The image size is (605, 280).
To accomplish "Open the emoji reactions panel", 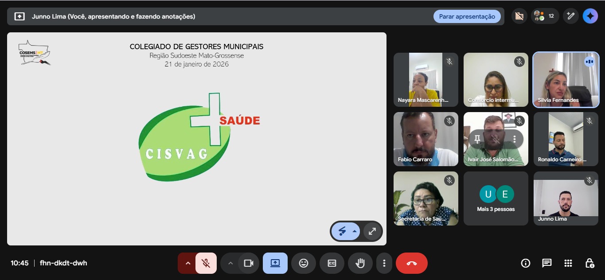I will [x=303, y=263].
